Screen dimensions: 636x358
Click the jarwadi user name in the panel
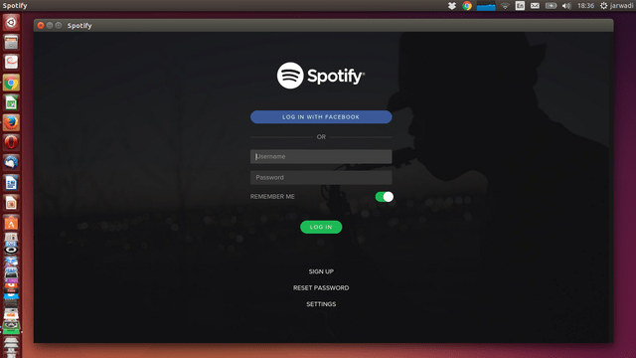pyautogui.click(x=622, y=6)
